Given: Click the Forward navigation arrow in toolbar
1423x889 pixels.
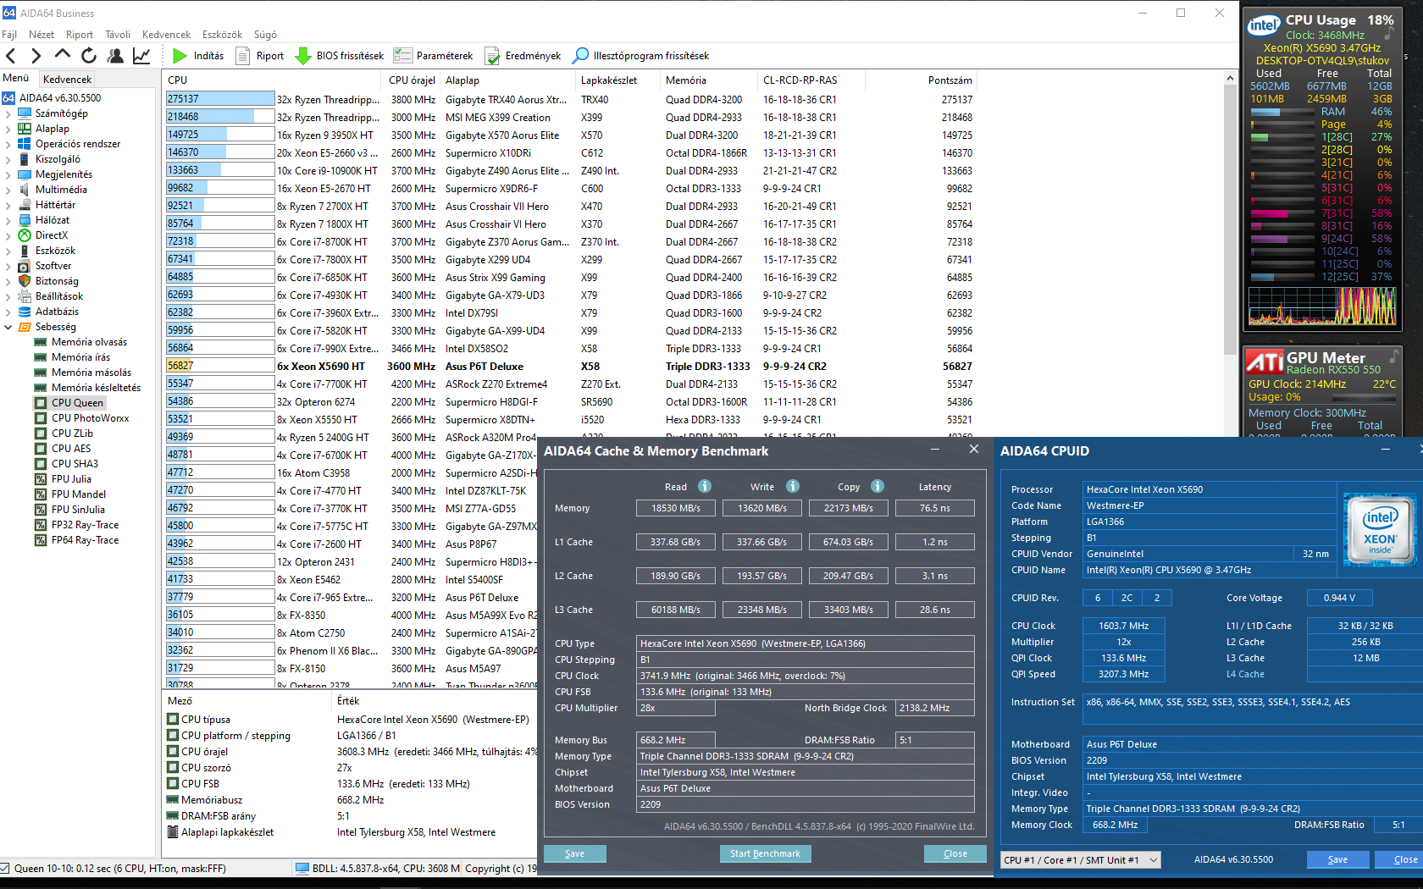Looking at the screenshot, I should 36,56.
